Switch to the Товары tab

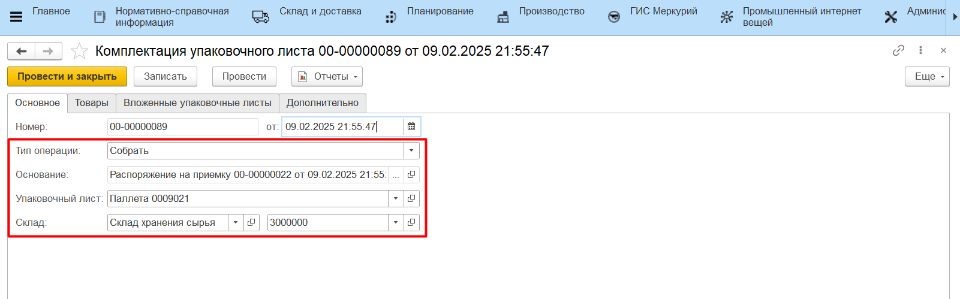(x=92, y=103)
